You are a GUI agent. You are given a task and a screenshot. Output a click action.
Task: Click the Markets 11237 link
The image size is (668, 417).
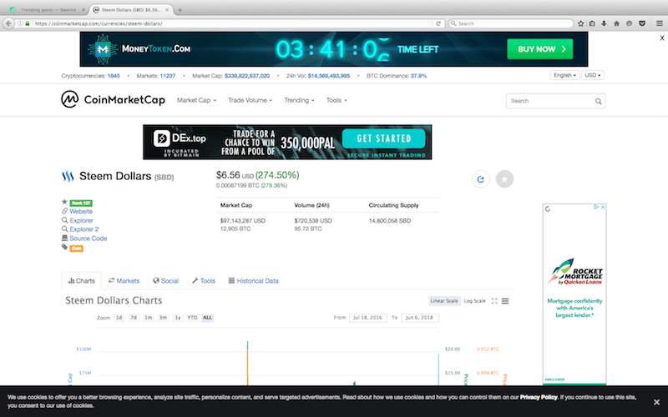(168, 76)
